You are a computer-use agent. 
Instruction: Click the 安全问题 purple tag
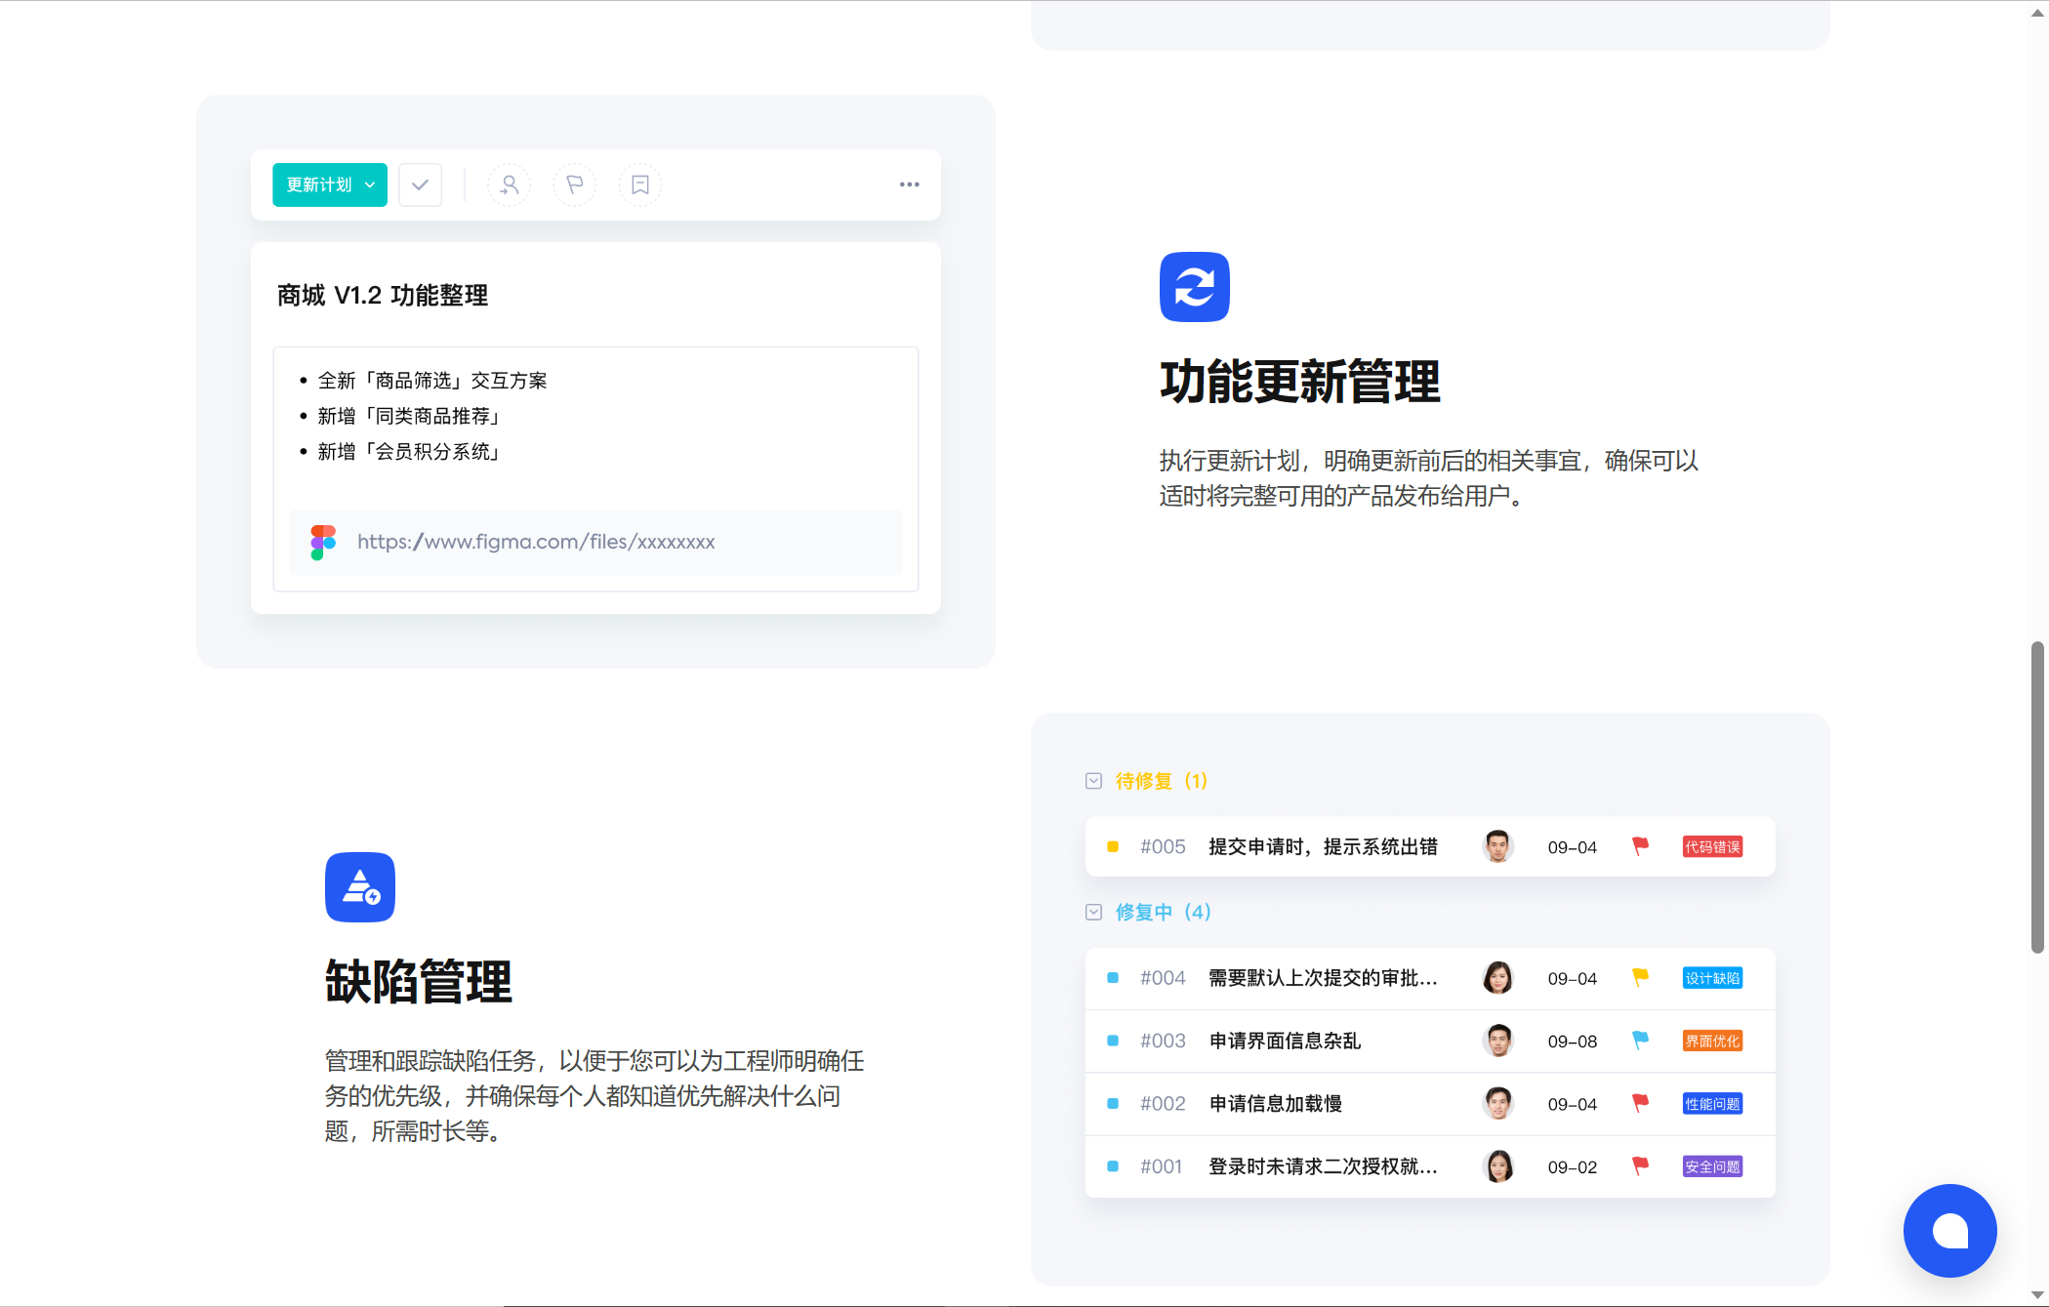click(1711, 1166)
